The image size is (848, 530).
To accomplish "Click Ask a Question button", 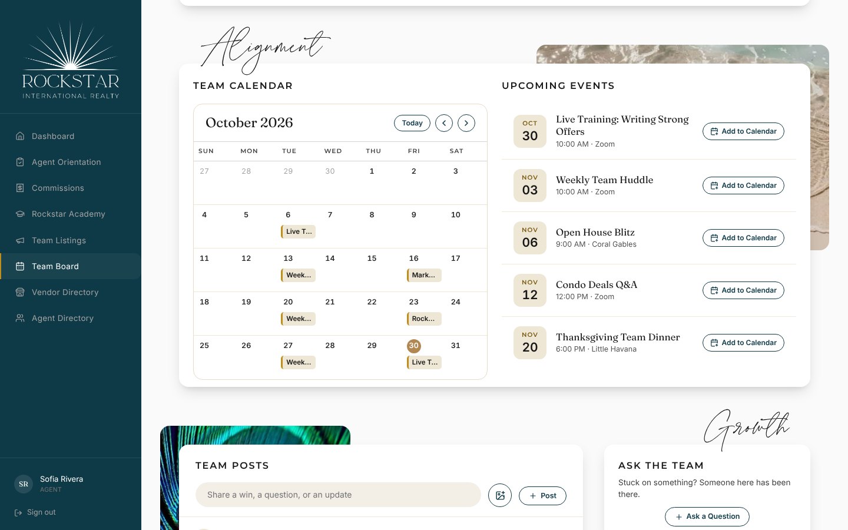I will point(707,516).
